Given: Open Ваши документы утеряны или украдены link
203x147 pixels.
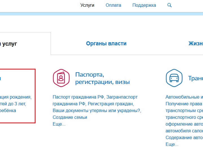Looking at the screenshot, I should point(96,111).
